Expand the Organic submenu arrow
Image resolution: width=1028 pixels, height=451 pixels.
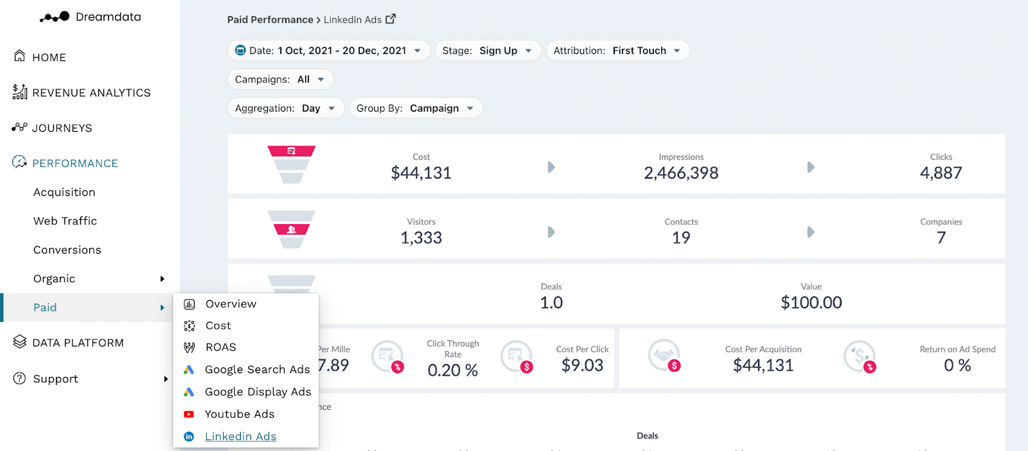point(163,279)
